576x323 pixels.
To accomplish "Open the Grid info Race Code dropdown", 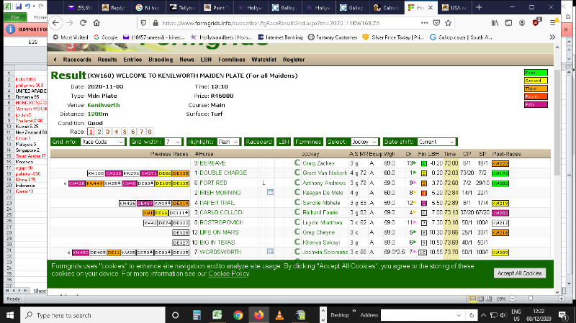I will click(101, 142).
